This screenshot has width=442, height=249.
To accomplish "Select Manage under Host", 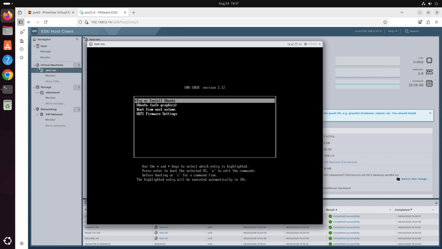I will point(46,52).
